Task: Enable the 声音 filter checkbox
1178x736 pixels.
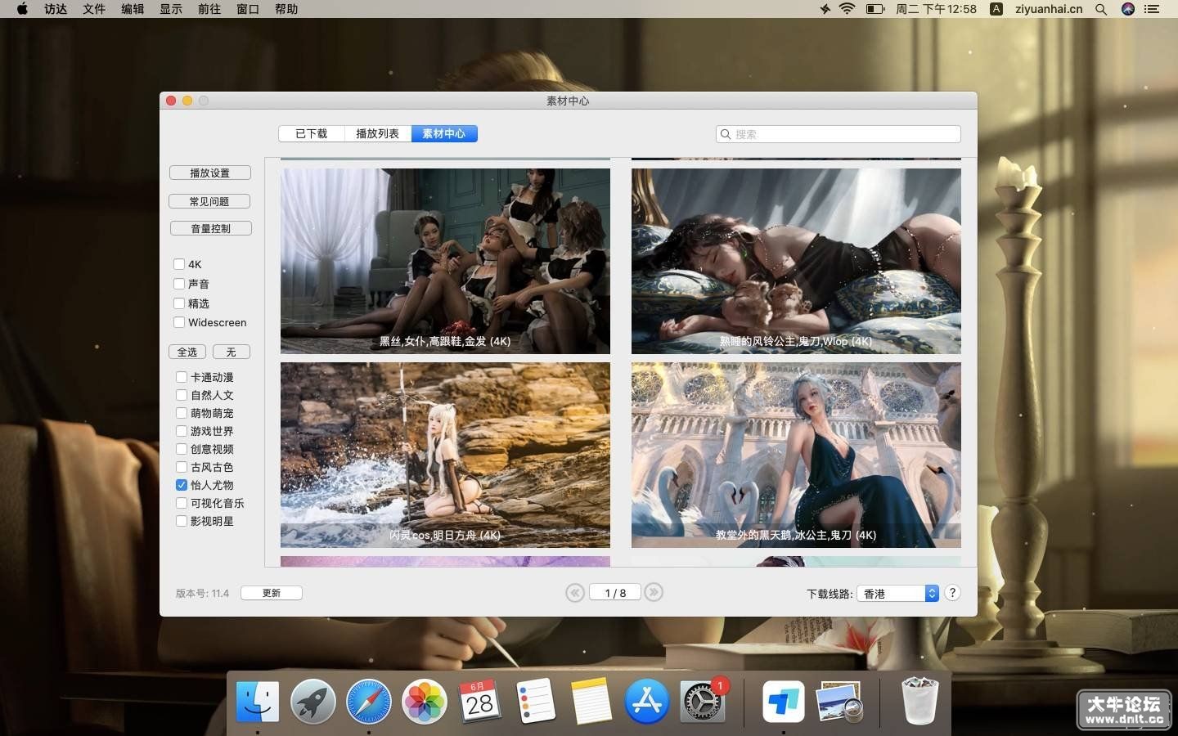Action: 179,284
